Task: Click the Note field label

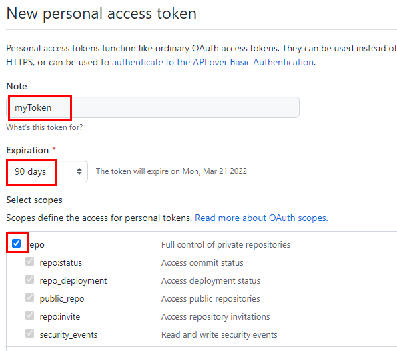Action: coord(17,86)
